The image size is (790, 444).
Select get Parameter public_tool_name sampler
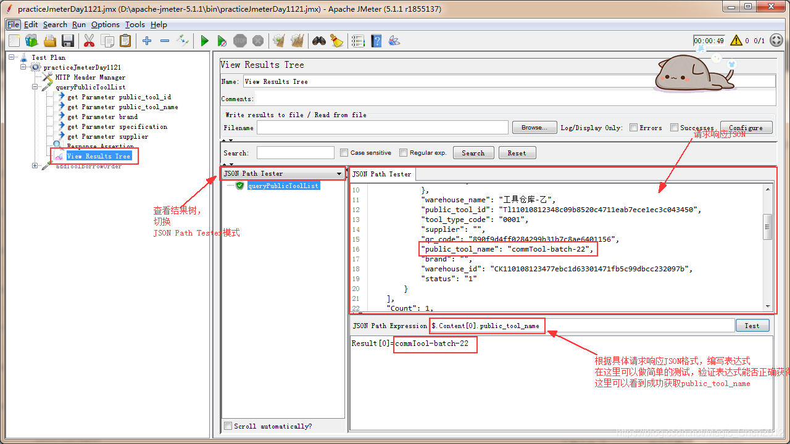tap(122, 107)
